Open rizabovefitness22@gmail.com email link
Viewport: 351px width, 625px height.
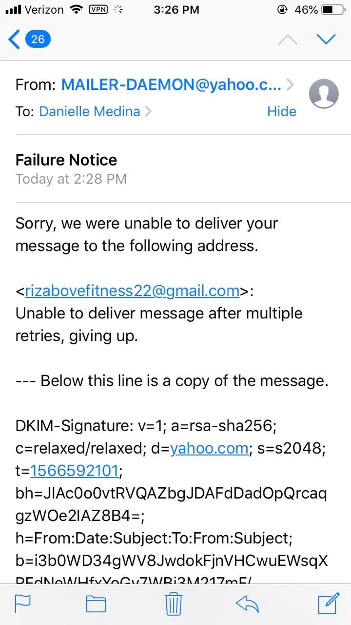[132, 291]
